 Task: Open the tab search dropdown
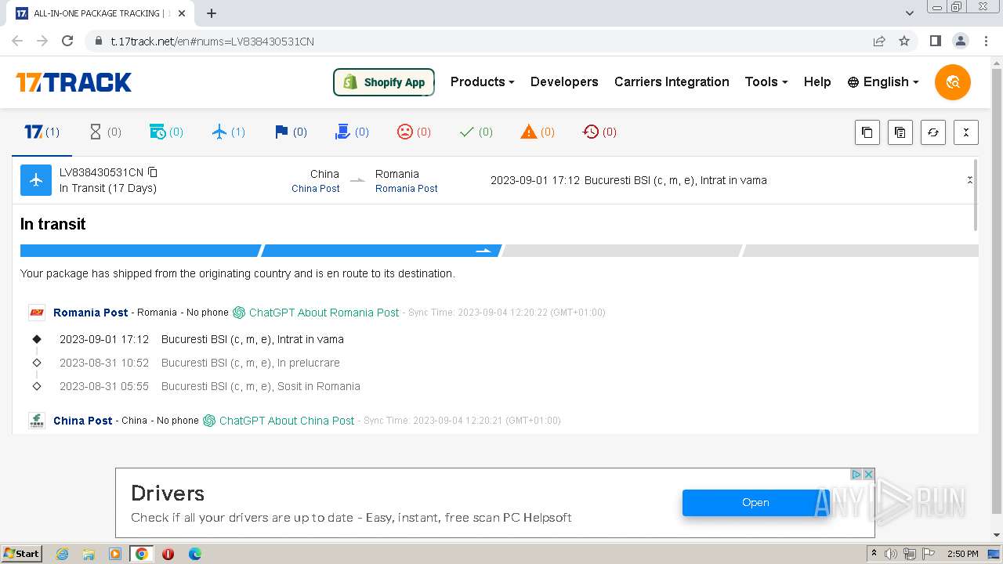(x=909, y=13)
